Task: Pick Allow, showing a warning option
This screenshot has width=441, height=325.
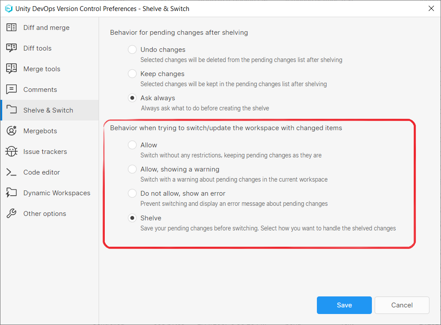Action: [132, 169]
